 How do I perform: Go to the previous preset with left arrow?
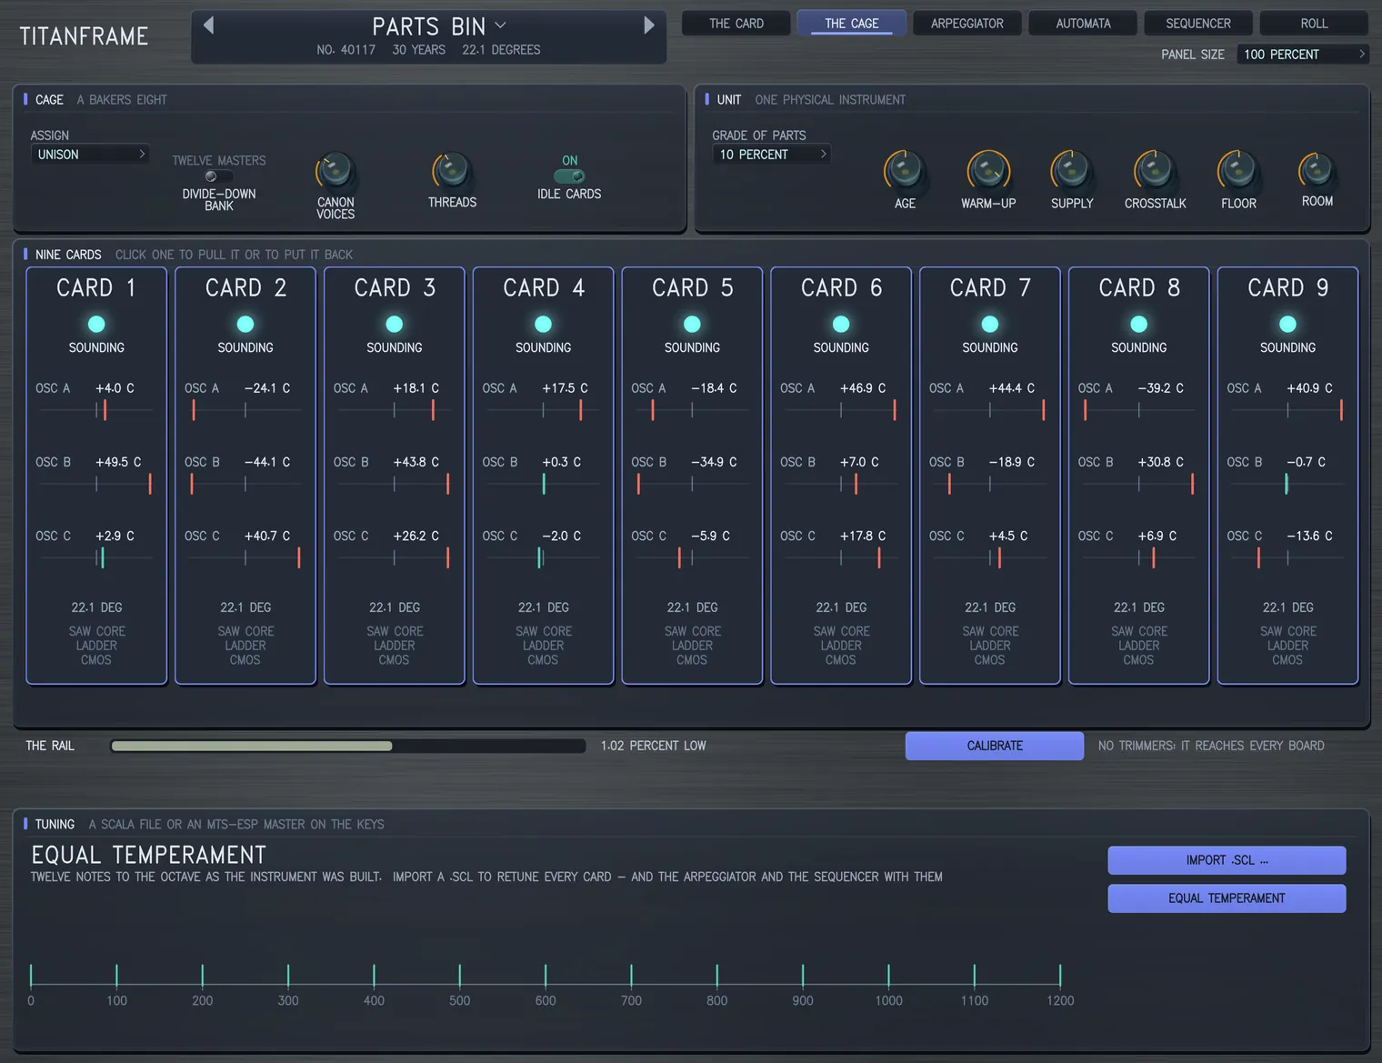208,25
